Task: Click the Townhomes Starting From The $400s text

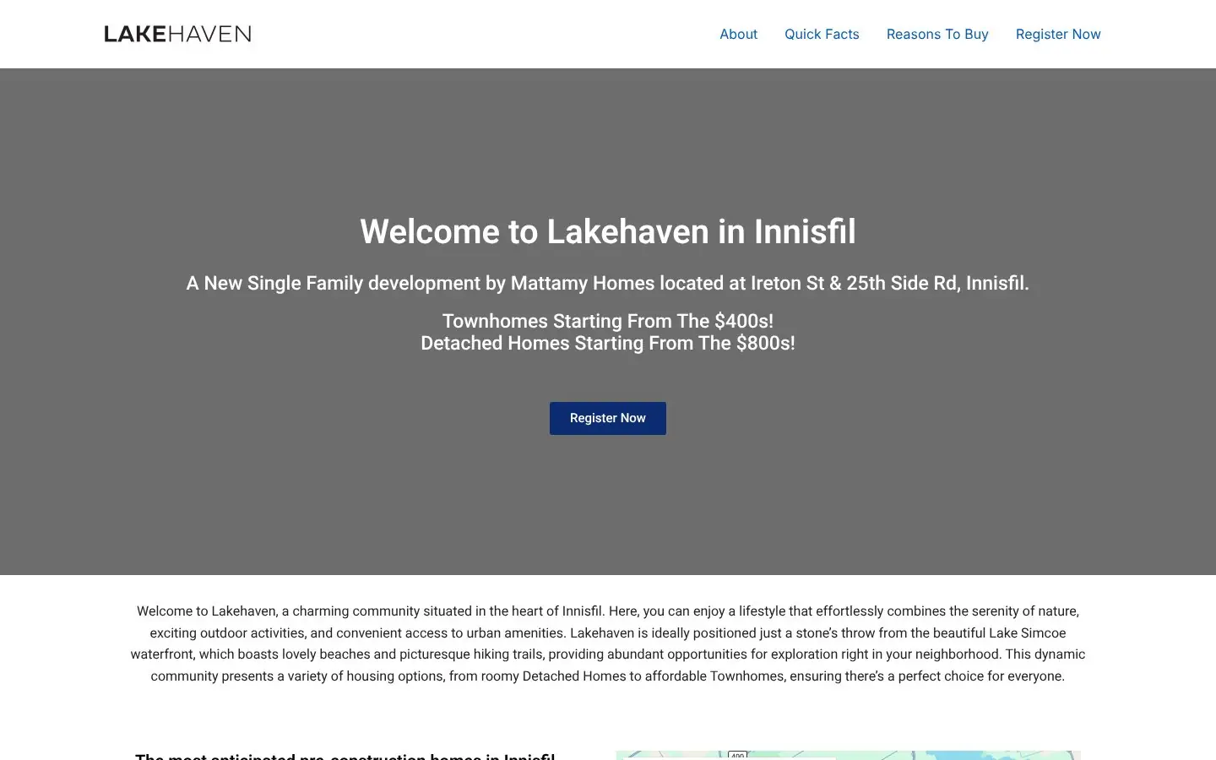Action: click(x=608, y=321)
